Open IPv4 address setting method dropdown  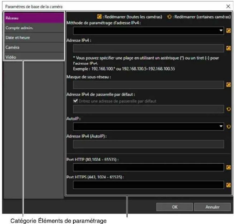[x=148, y=31]
